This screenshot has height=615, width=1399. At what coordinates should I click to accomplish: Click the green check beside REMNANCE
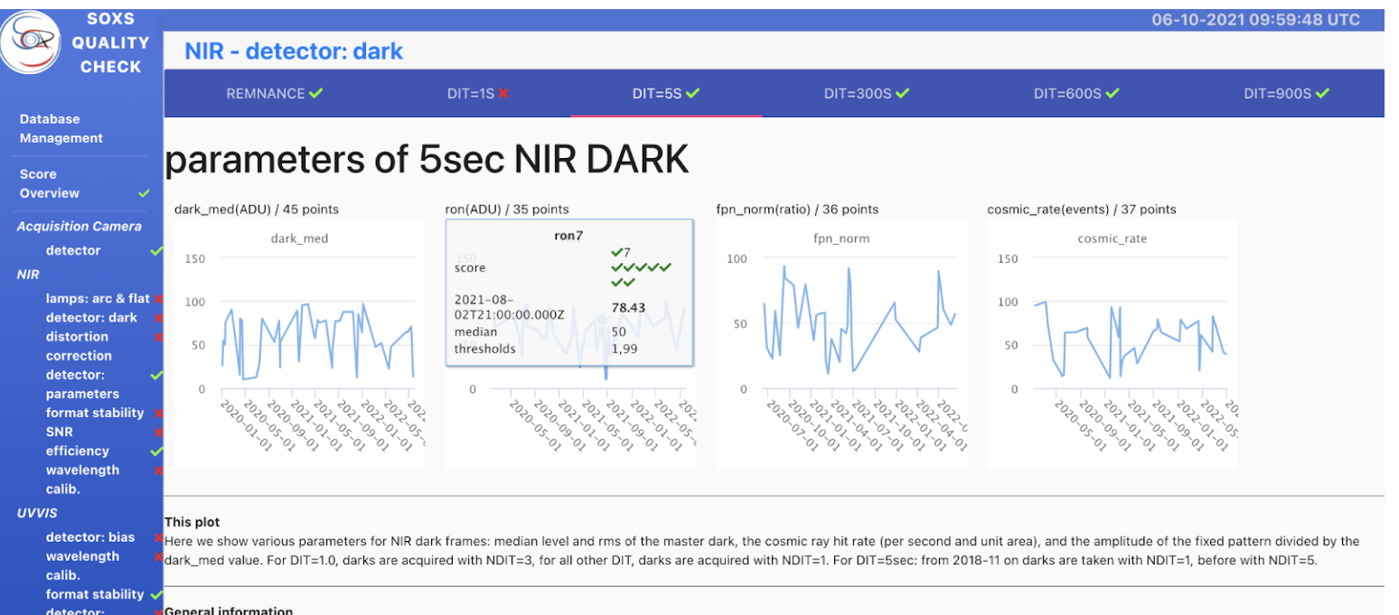[315, 93]
